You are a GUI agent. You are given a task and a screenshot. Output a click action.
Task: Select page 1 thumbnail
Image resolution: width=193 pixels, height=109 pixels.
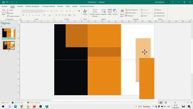[9, 33]
